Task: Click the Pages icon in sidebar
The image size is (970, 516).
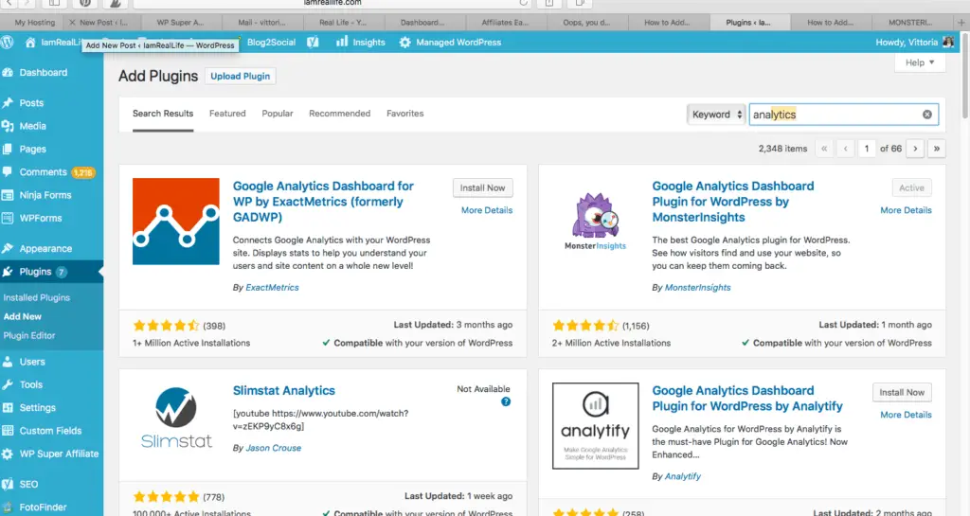Action: 8,149
